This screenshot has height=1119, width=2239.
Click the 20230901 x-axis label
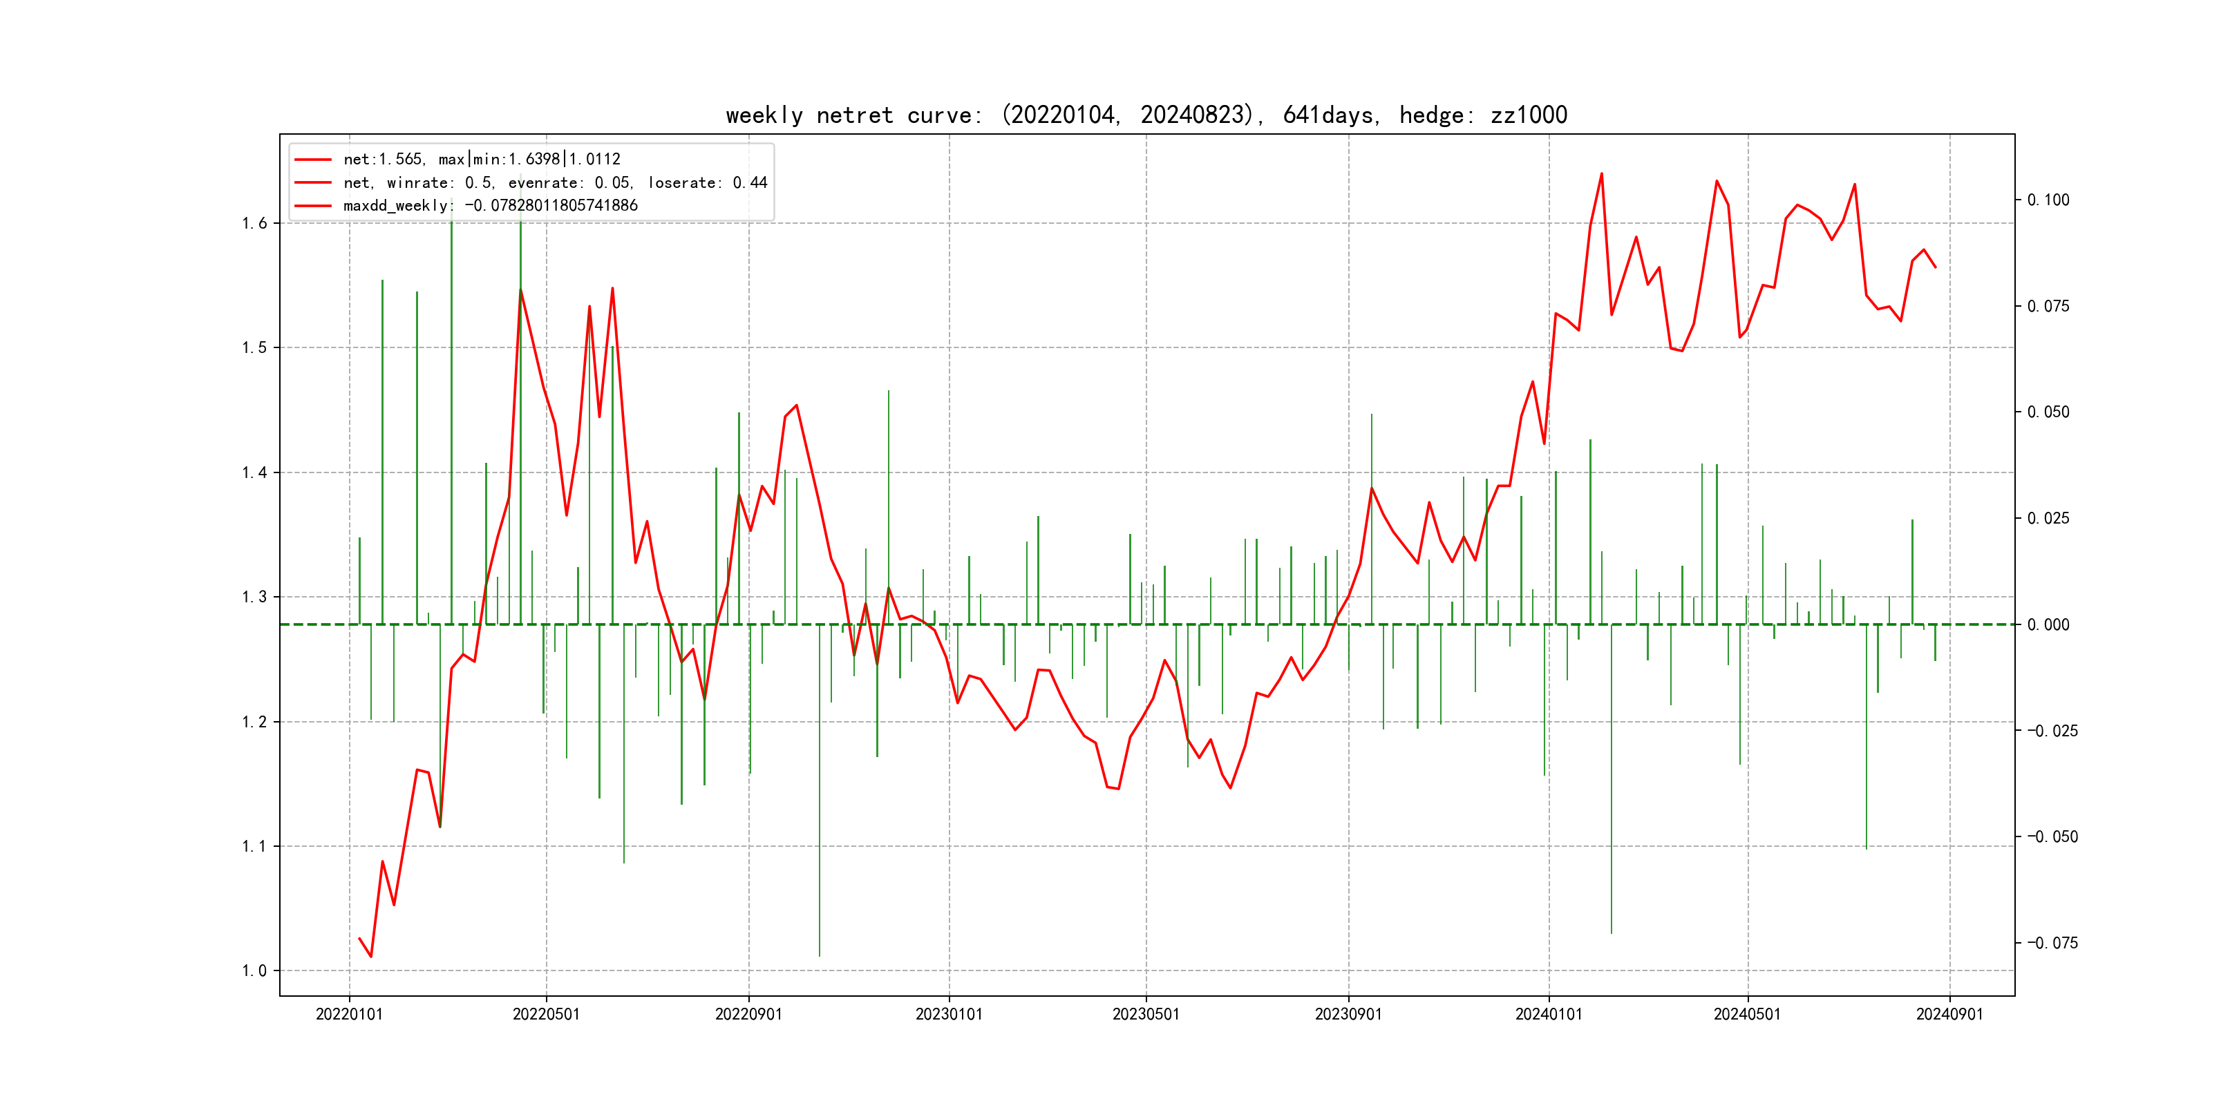tap(1348, 1014)
